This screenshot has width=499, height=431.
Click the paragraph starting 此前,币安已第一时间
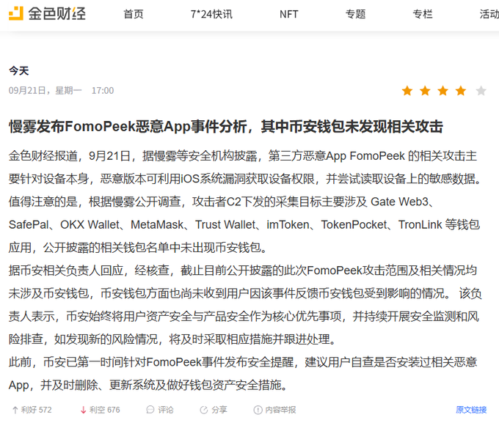[243, 374]
